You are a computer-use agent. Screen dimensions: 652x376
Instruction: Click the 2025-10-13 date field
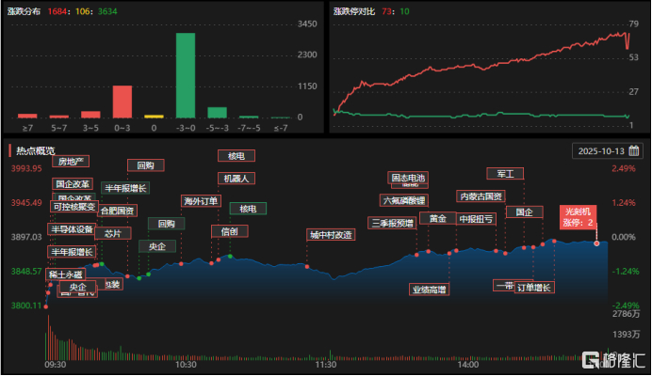(x=601, y=150)
